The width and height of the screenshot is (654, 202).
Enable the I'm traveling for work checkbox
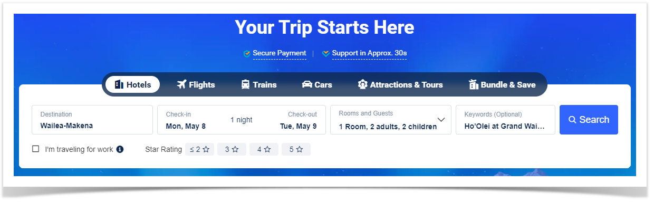(x=35, y=149)
